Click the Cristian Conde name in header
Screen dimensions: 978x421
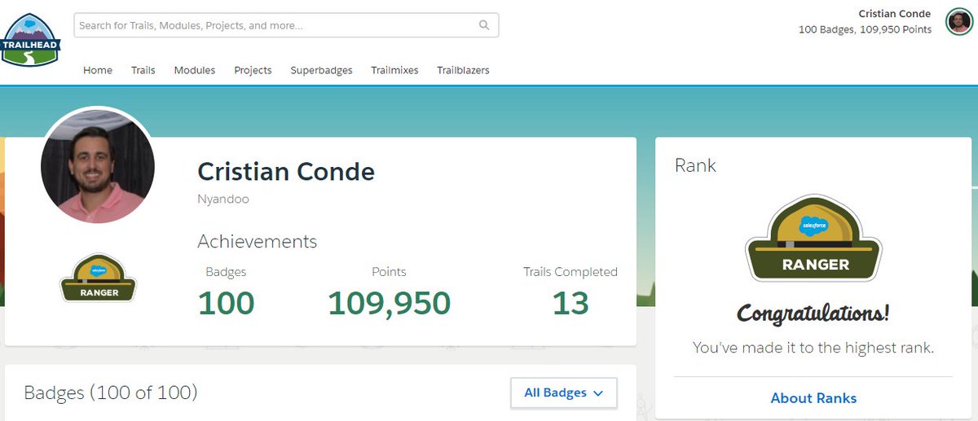(x=895, y=14)
